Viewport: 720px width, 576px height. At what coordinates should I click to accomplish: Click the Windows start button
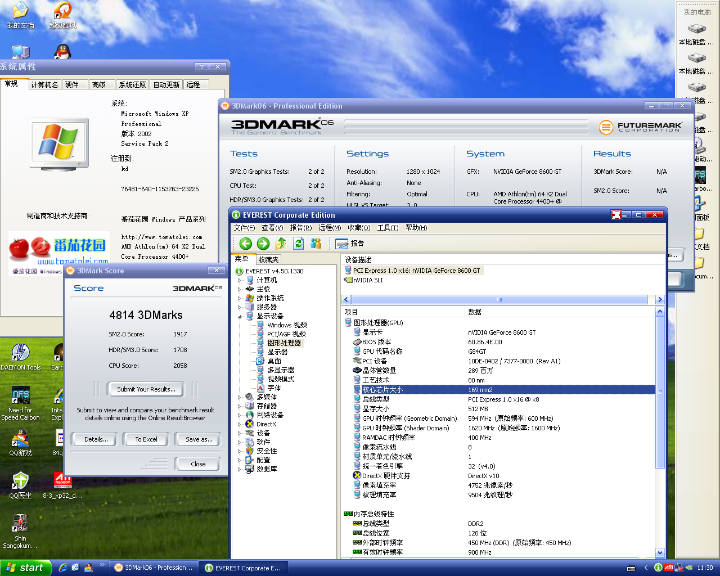pos(26,568)
